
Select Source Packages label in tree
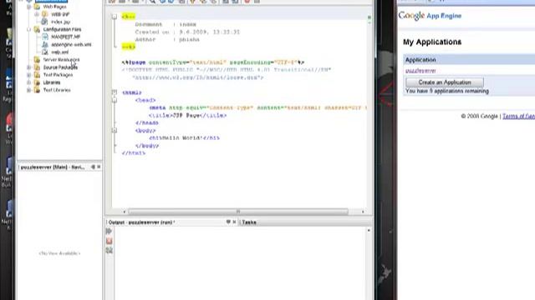[x=60, y=67]
